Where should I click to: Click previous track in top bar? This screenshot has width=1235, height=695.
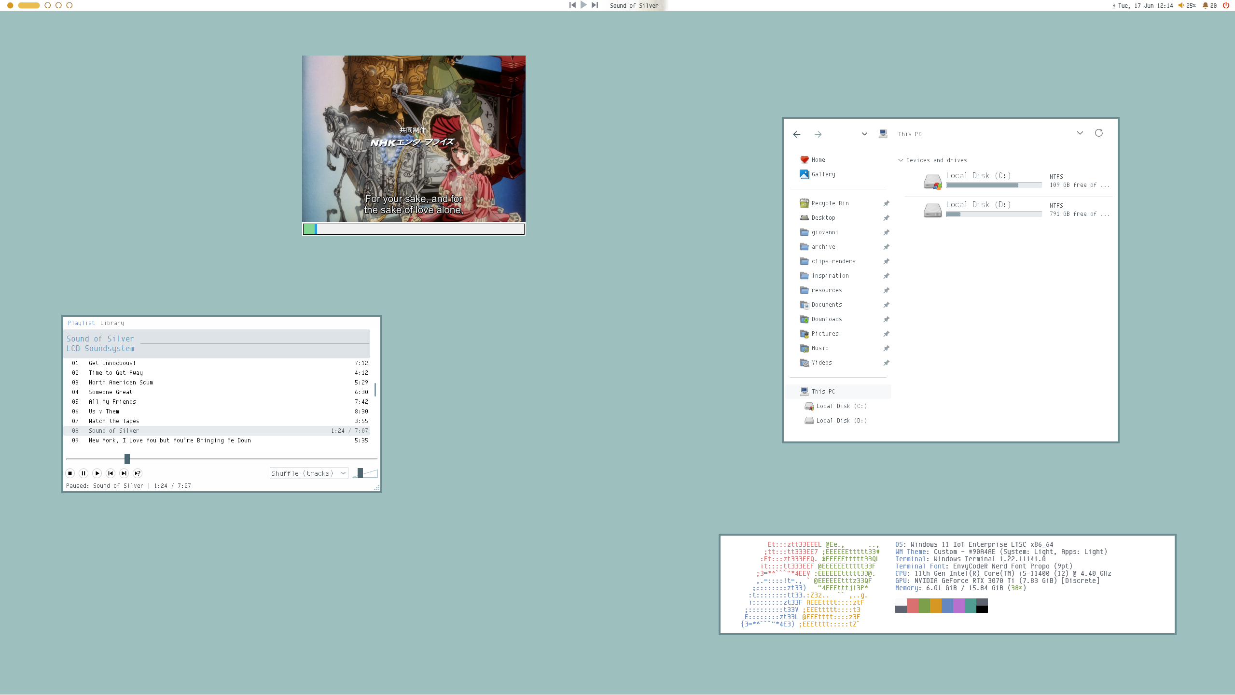(x=572, y=5)
